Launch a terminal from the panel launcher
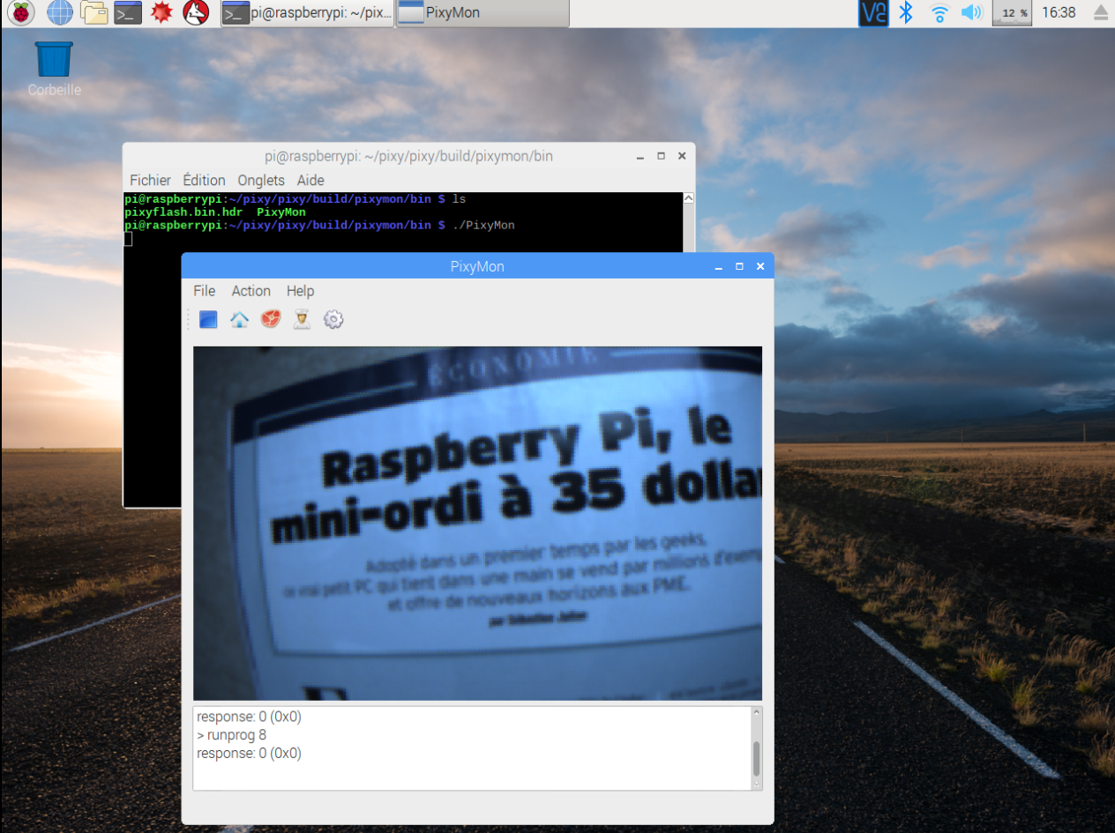Viewport: 1115px width, 833px height. 128,12
